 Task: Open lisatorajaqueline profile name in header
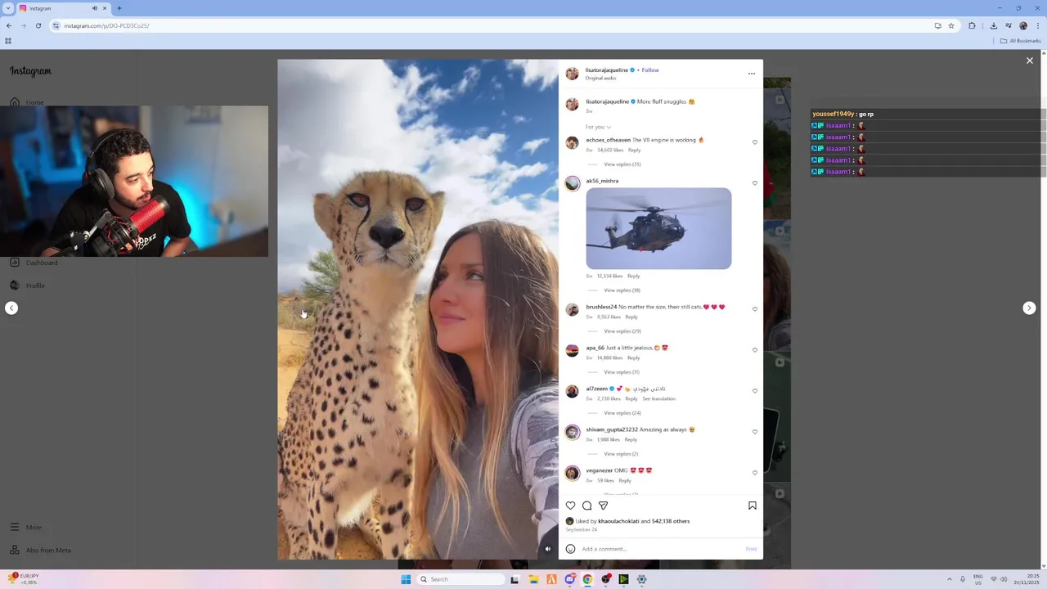click(606, 70)
